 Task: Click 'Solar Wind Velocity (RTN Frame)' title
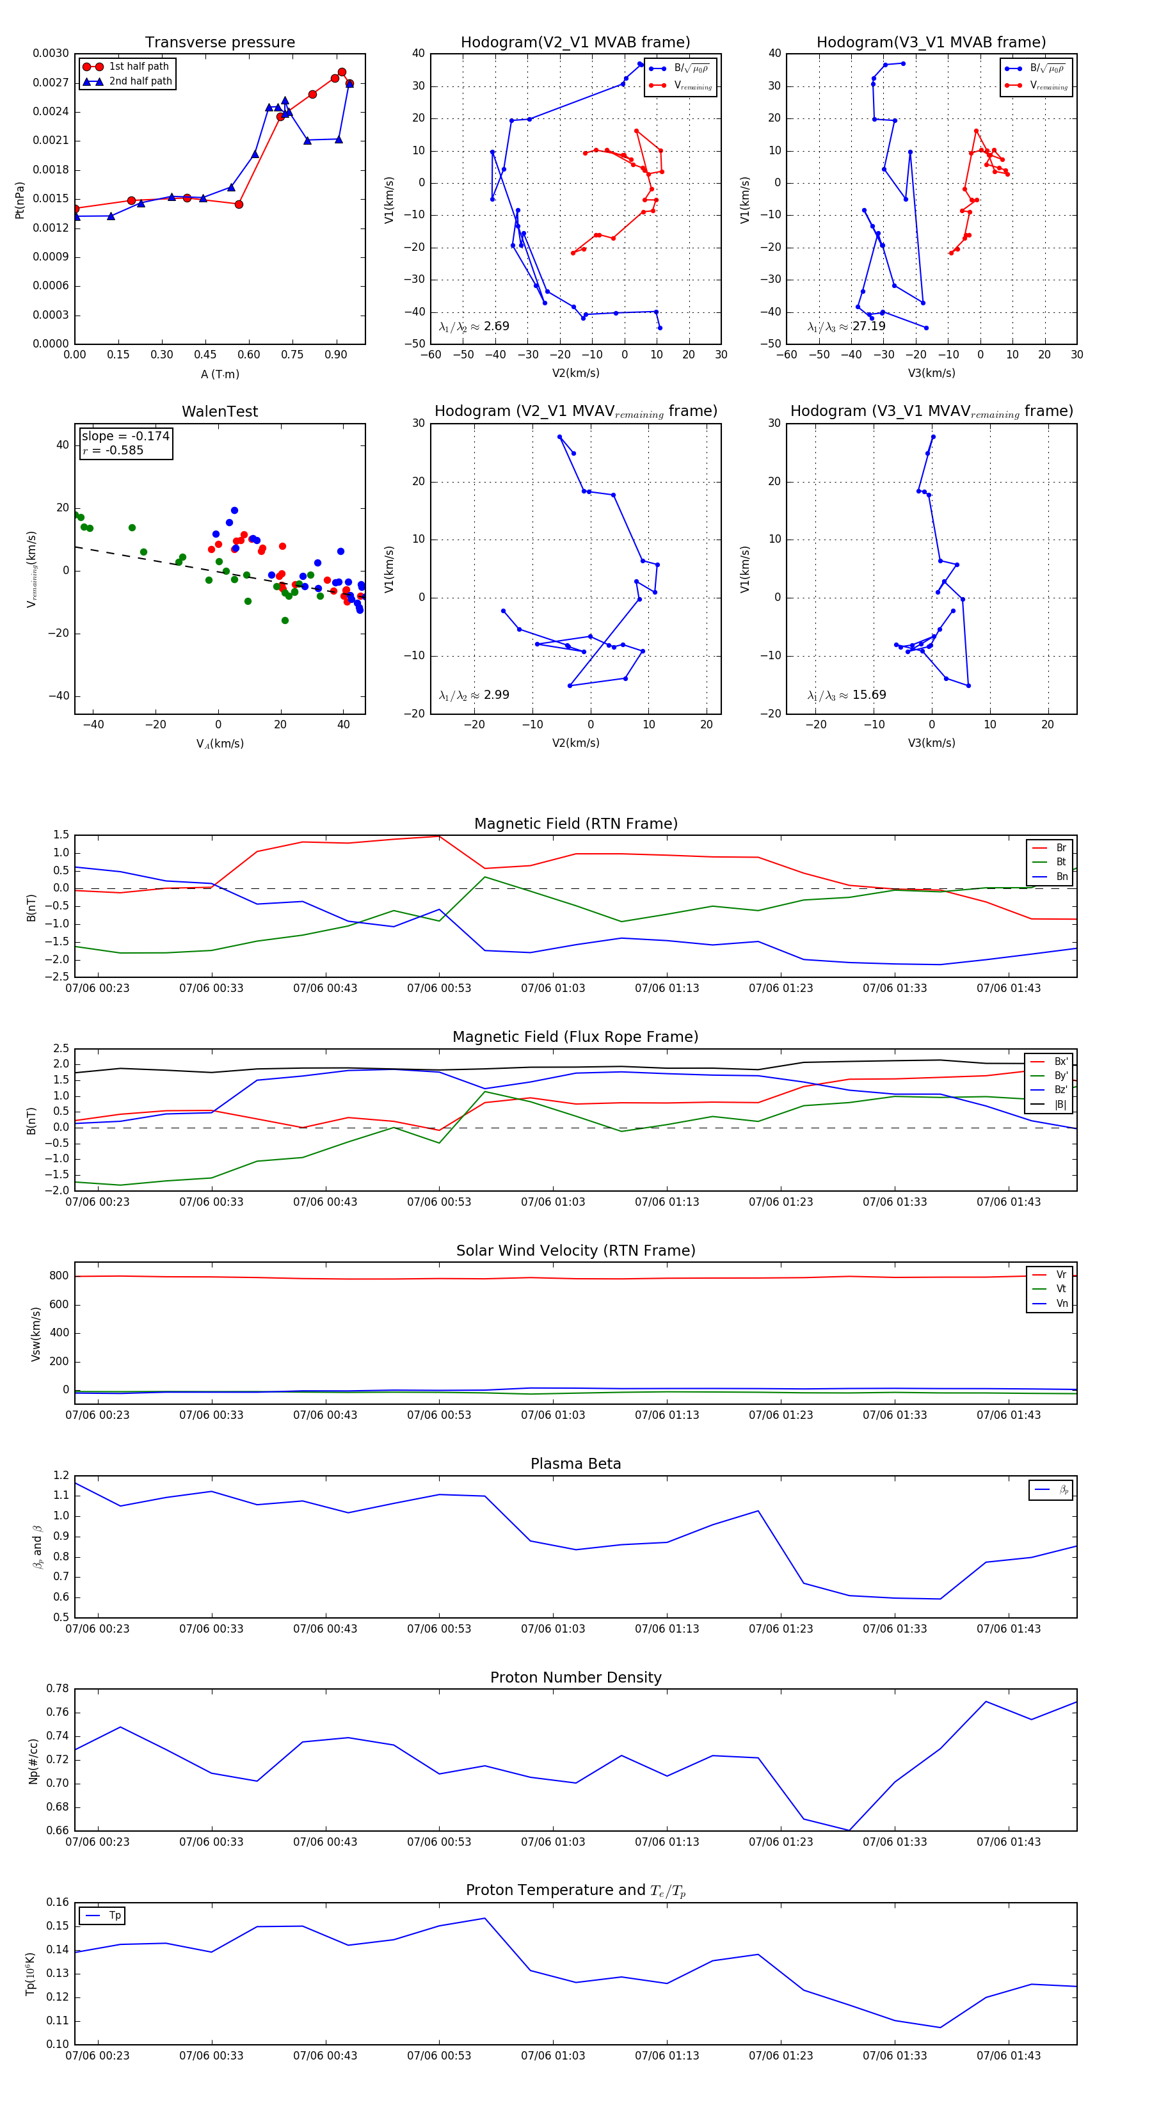[x=575, y=1251]
